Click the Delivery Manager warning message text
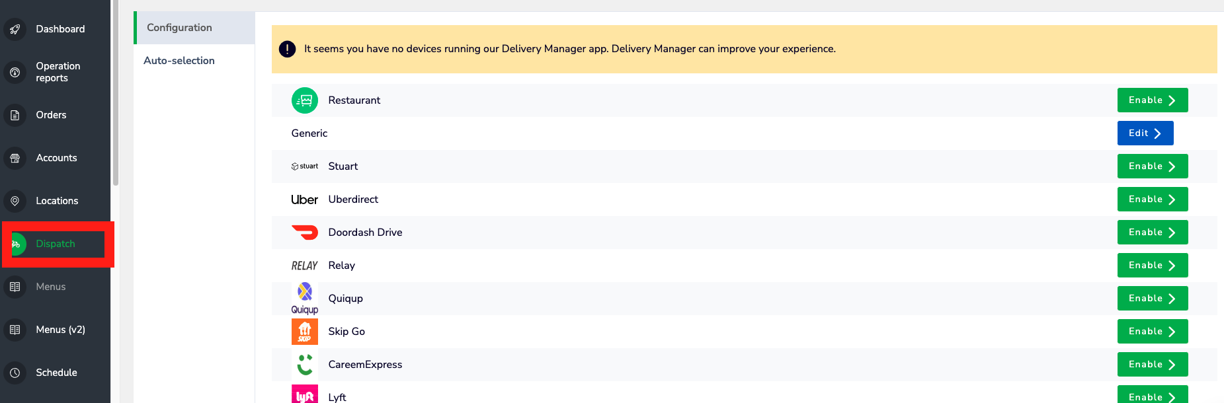This screenshot has width=1224, height=403. pyautogui.click(x=570, y=49)
